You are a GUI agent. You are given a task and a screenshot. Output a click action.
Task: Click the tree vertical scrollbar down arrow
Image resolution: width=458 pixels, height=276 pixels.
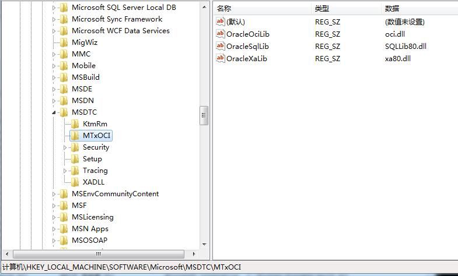coord(204,244)
